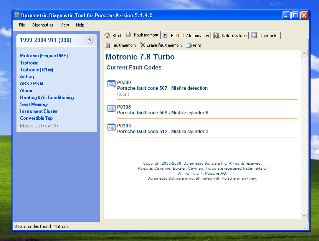Select the Convertible Top module link
This screenshot has height=241, width=319.
36,118
